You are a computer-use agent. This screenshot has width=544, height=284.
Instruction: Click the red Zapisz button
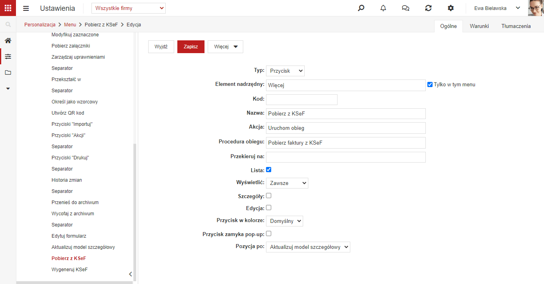[191, 47]
